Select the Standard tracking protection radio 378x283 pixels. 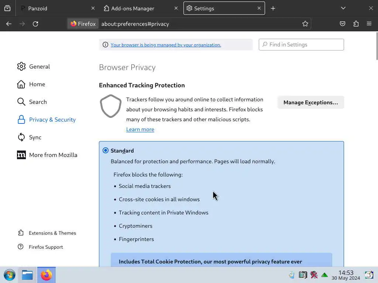pos(106,150)
